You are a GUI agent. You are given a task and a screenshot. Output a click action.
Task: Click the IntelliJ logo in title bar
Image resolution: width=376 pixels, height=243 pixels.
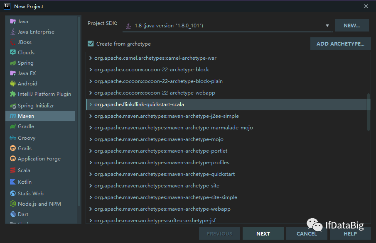(7, 6)
